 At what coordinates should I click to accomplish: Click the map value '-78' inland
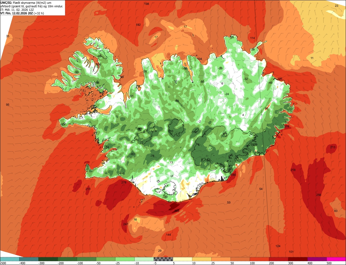(x=152, y=156)
